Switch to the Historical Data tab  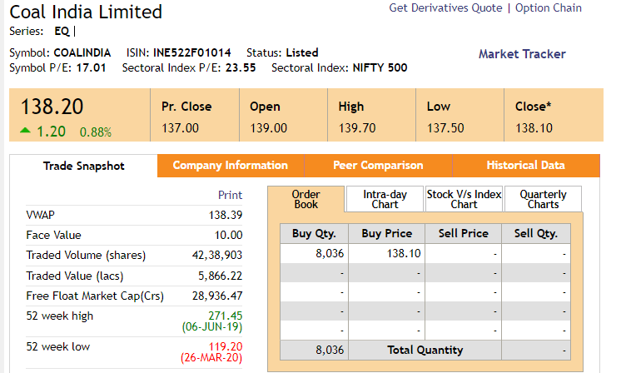click(x=525, y=166)
